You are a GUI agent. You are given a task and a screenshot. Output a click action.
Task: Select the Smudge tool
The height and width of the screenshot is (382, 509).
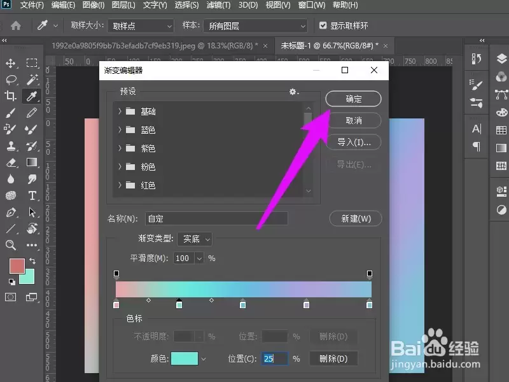pos(32,179)
